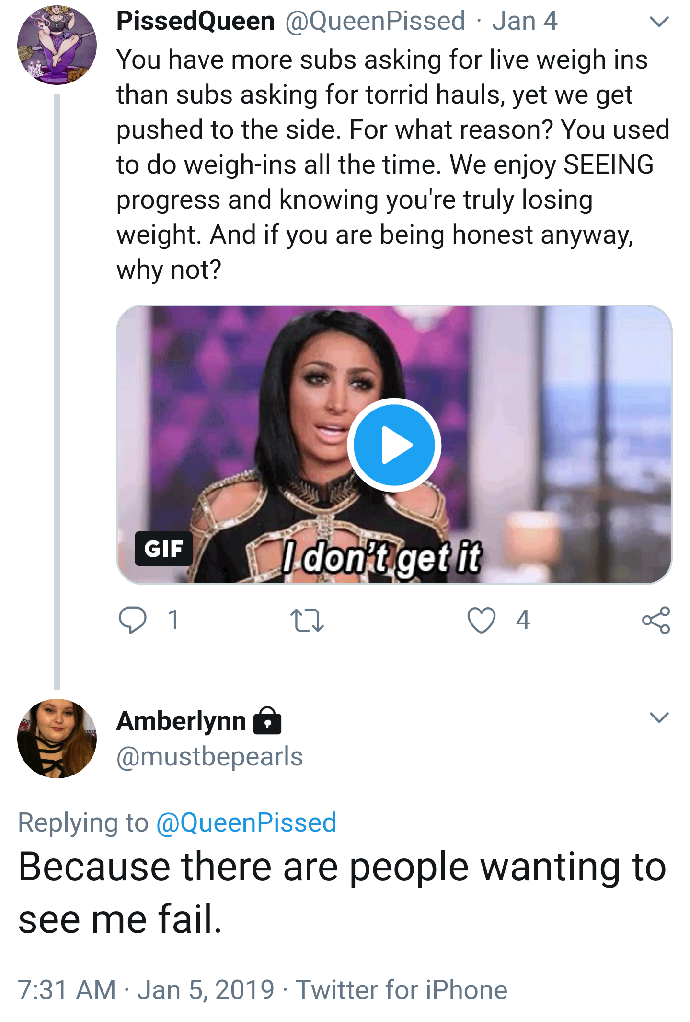Play the "I don't get it" GIF
690x1022 pixels.
pos(394,445)
